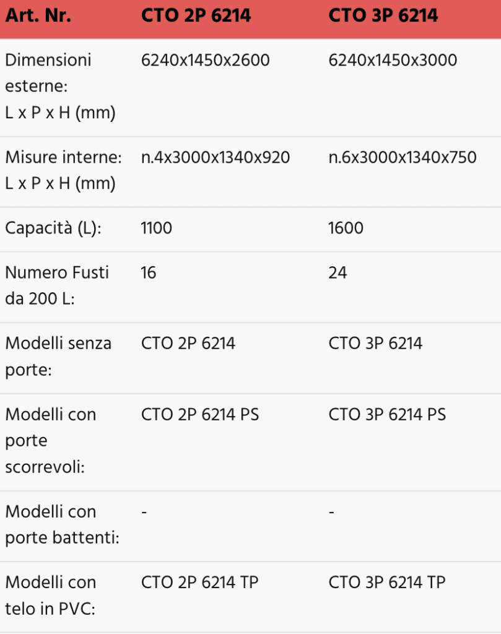This screenshot has height=634, width=501.
Task: Click the Numero Fusti da 200 L label
Action: coord(57,285)
